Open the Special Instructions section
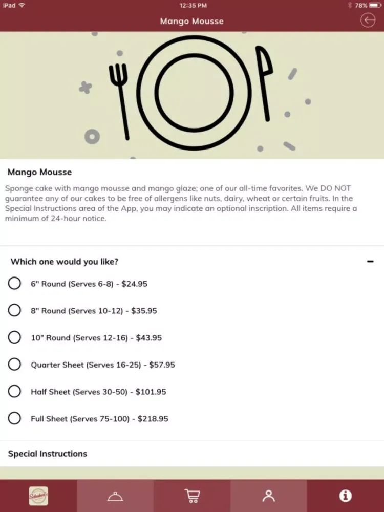 point(192,454)
